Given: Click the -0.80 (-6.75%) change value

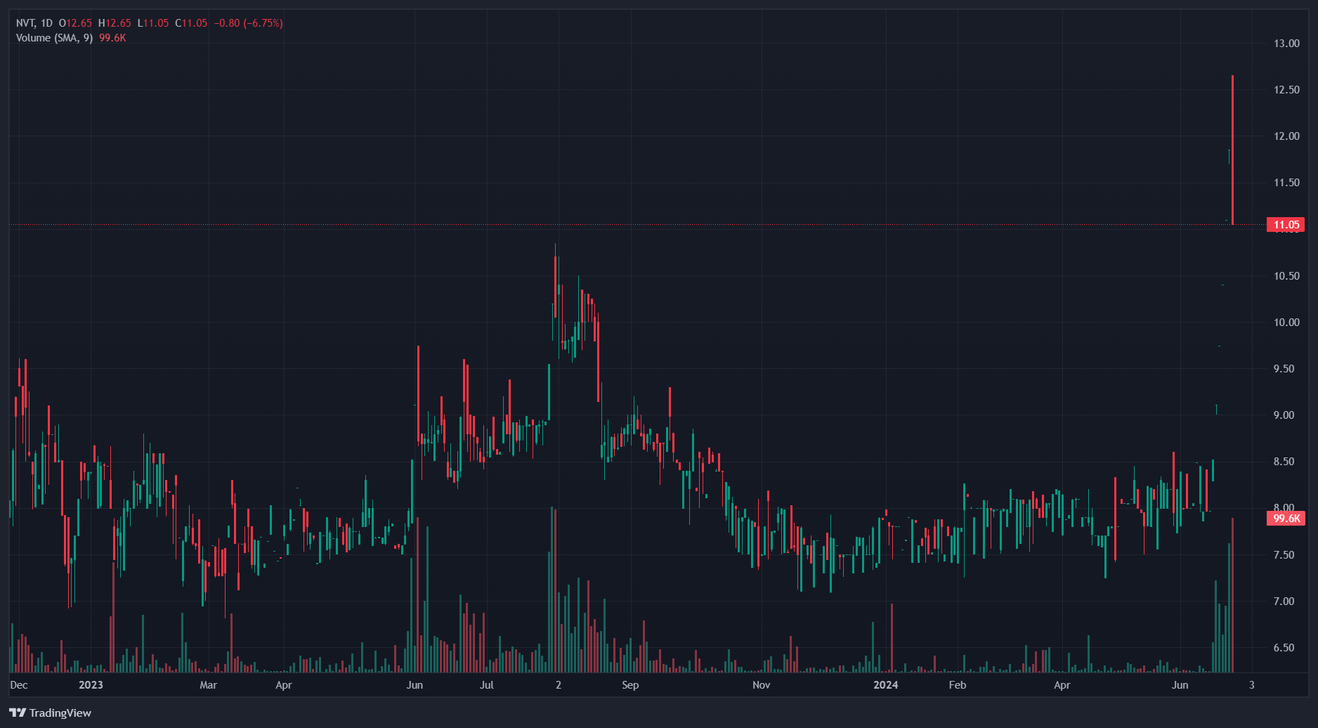Looking at the screenshot, I should (248, 23).
